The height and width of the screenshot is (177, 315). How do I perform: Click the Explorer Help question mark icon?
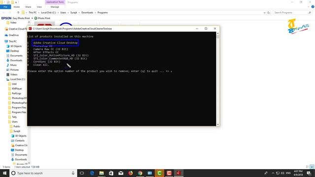[313, 7]
